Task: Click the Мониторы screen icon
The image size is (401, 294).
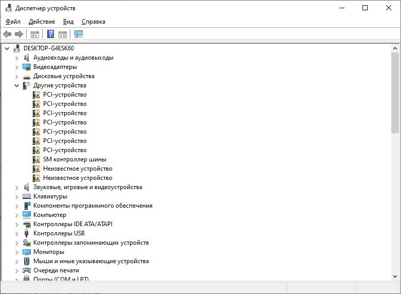Action: click(x=27, y=252)
